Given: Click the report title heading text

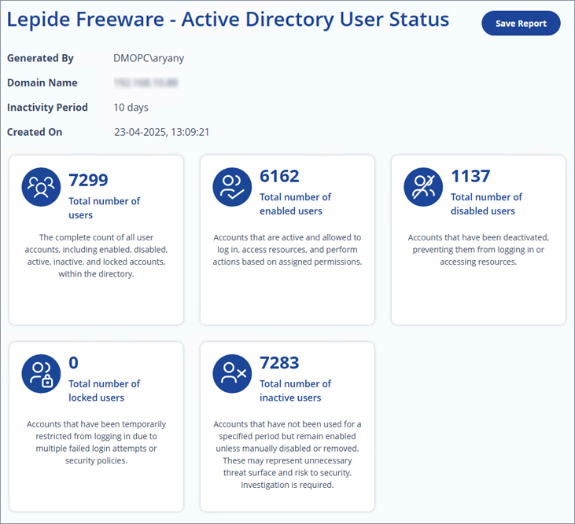Looking at the screenshot, I should click(x=228, y=20).
